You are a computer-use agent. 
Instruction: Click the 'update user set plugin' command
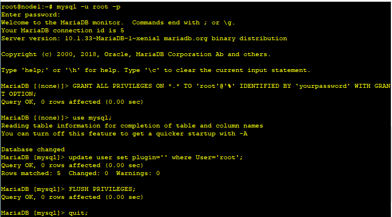tap(155, 158)
